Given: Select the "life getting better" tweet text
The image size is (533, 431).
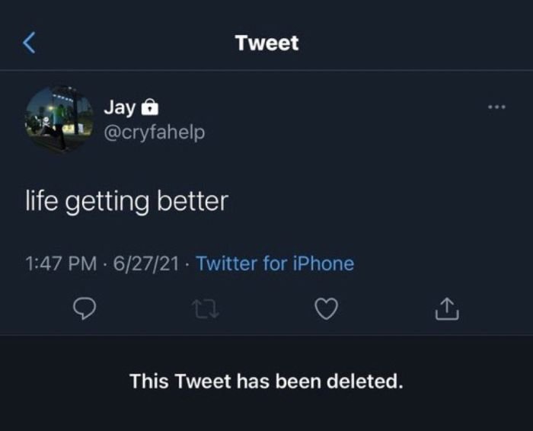Looking at the screenshot, I should pyautogui.click(x=126, y=202).
